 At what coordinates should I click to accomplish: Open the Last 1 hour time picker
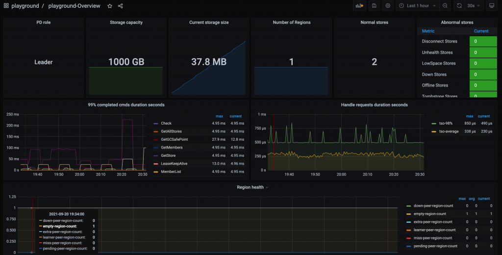click(418, 5)
